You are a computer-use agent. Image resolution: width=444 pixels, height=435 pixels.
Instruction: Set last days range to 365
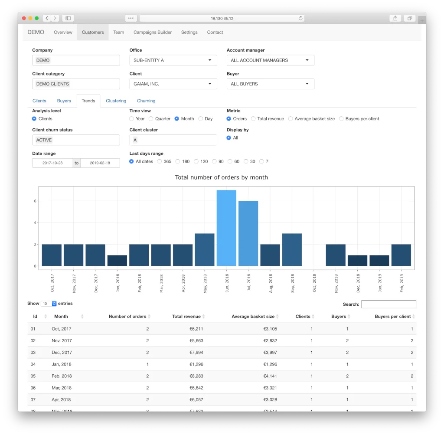tap(160, 161)
